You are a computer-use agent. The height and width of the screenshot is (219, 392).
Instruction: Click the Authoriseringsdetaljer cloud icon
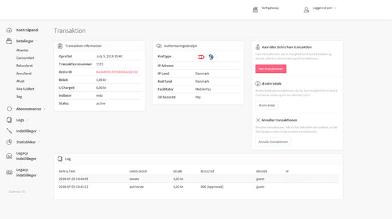159,46
